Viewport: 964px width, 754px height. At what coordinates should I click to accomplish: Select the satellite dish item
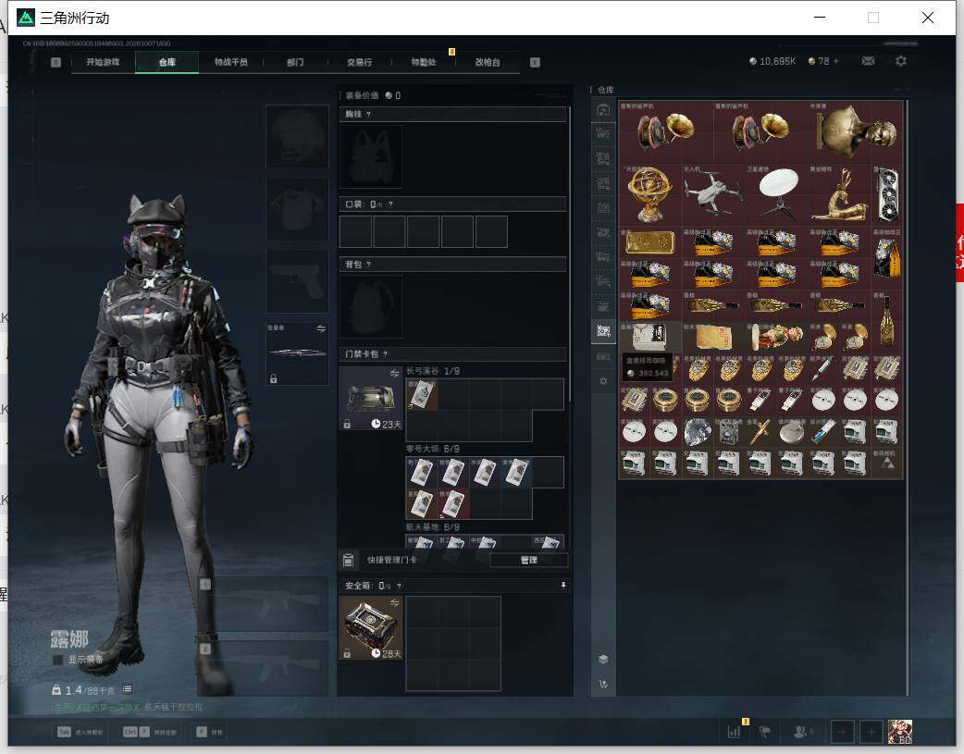tap(777, 195)
